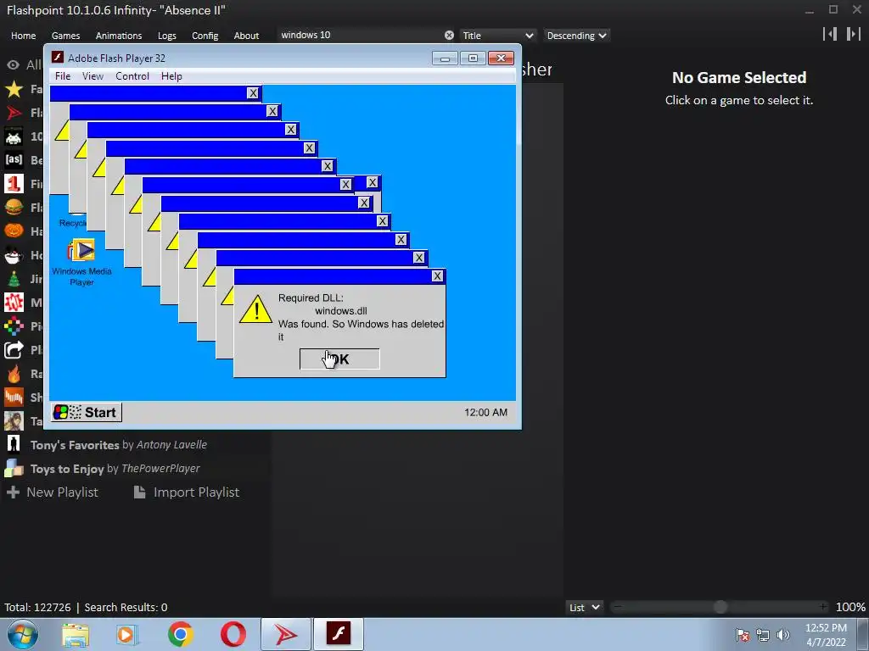Open the About tab

(246, 36)
